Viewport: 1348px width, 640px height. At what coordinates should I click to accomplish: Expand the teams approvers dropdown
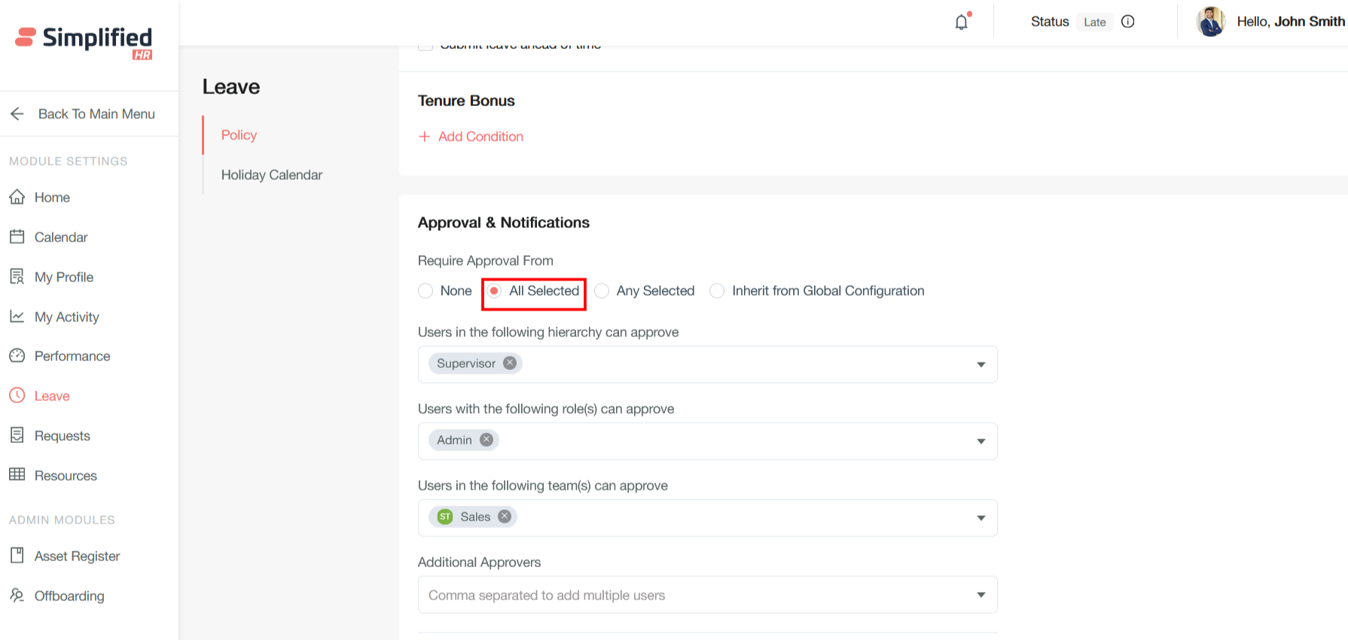tap(981, 518)
